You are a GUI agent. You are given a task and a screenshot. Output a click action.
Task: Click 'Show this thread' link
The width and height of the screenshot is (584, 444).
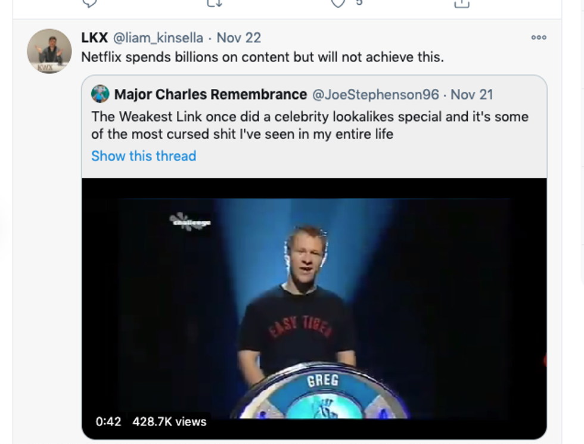[x=144, y=156]
